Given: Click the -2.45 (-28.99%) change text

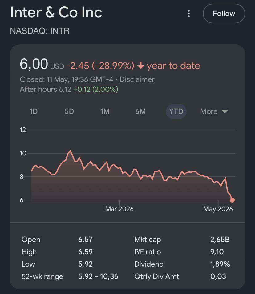Looking at the screenshot, I should (100, 66).
